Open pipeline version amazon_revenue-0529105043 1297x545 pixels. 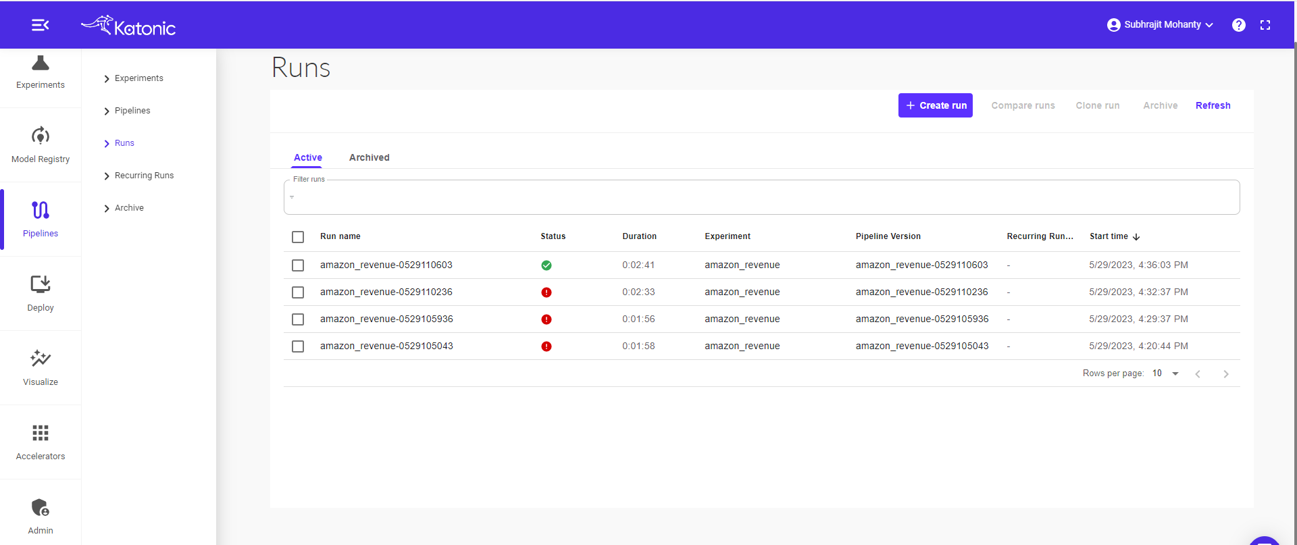click(922, 346)
